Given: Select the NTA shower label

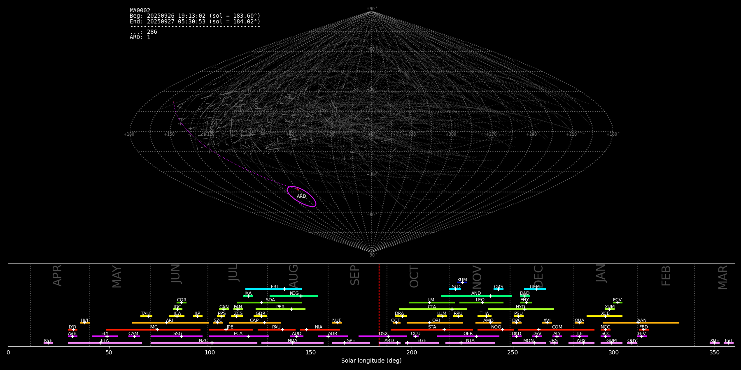Looking at the screenshot, I should 470,341.
